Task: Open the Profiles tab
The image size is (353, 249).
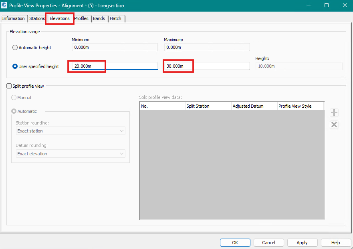Action: (81, 18)
